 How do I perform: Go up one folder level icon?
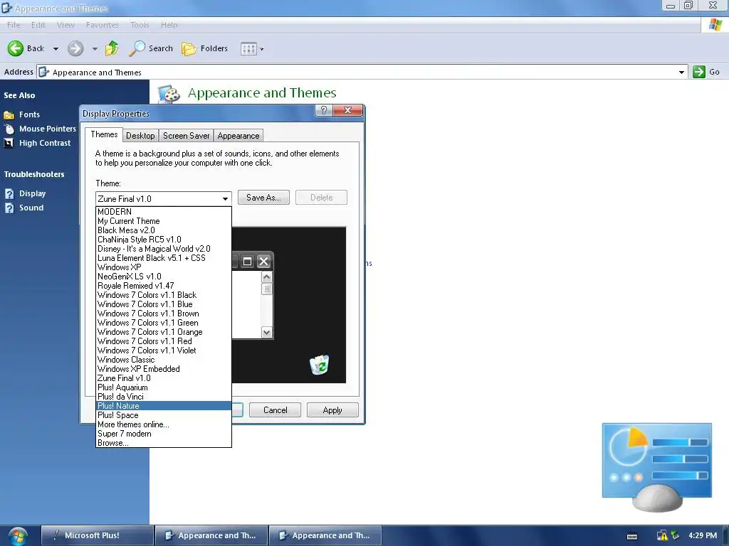coord(112,48)
